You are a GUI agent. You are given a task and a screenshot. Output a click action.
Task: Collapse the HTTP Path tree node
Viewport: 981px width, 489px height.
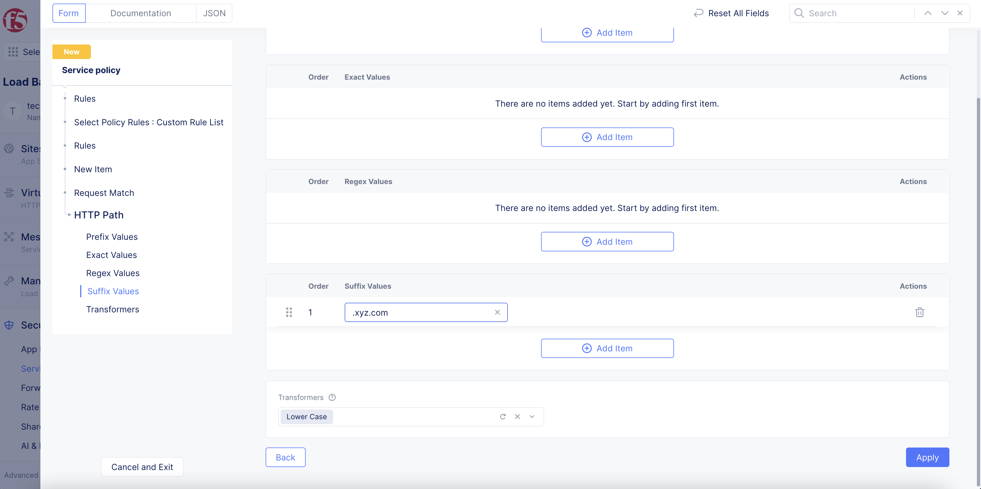click(69, 215)
